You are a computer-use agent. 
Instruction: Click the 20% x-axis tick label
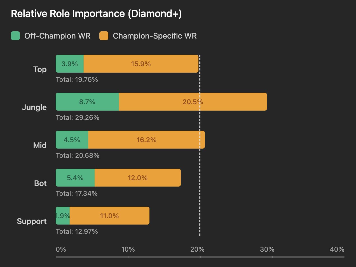(x=197, y=249)
